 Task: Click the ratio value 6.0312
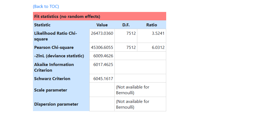158,47
